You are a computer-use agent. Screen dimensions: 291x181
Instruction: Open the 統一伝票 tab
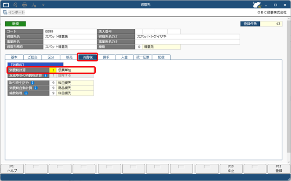coord(143,57)
